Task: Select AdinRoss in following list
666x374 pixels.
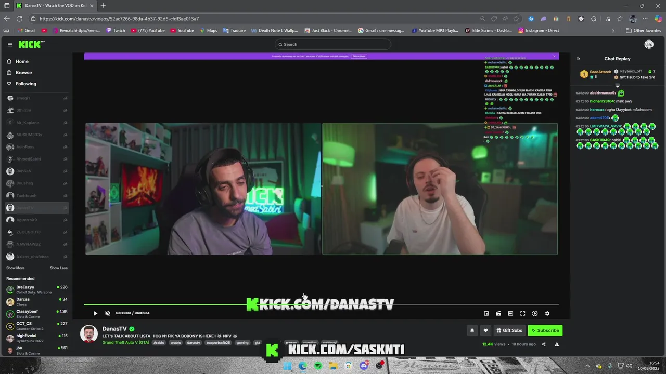Action: [x=36, y=147]
